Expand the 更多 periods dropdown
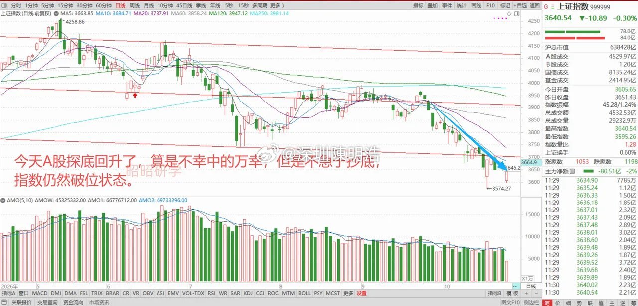The width and height of the screenshot is (638, 306). [x=277, y=5]
